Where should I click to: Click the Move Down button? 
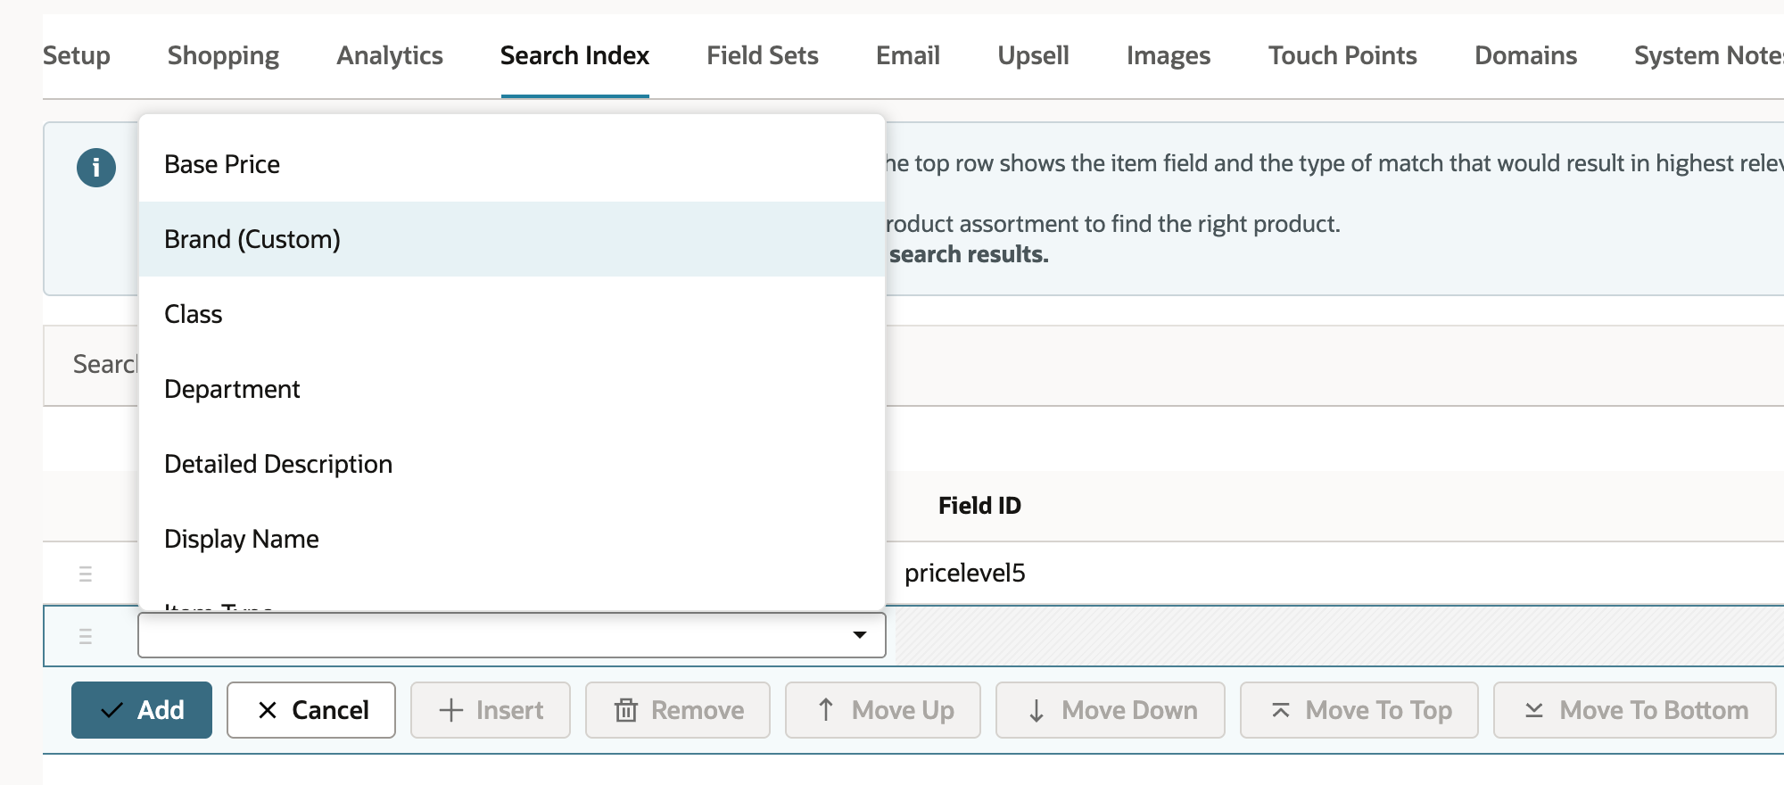(1111, 710)
